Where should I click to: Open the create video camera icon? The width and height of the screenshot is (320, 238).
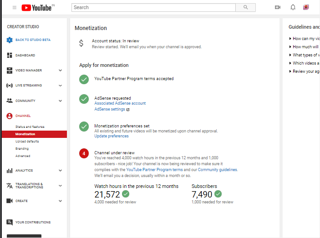click(278, 7)
